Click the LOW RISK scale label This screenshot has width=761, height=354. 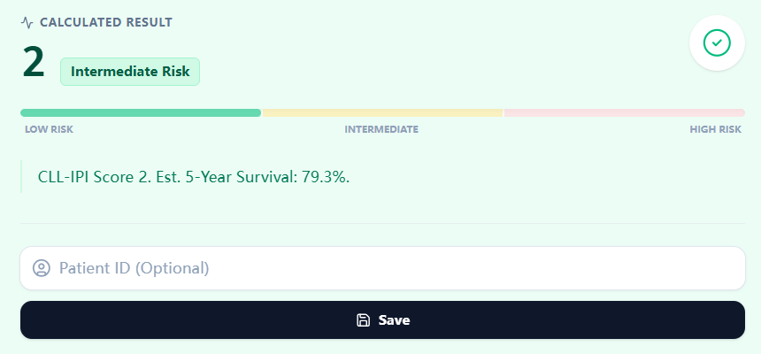pos(49,130)
